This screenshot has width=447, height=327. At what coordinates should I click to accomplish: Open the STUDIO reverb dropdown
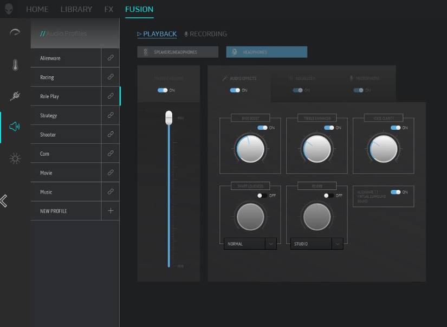click(x=317, y=244)
